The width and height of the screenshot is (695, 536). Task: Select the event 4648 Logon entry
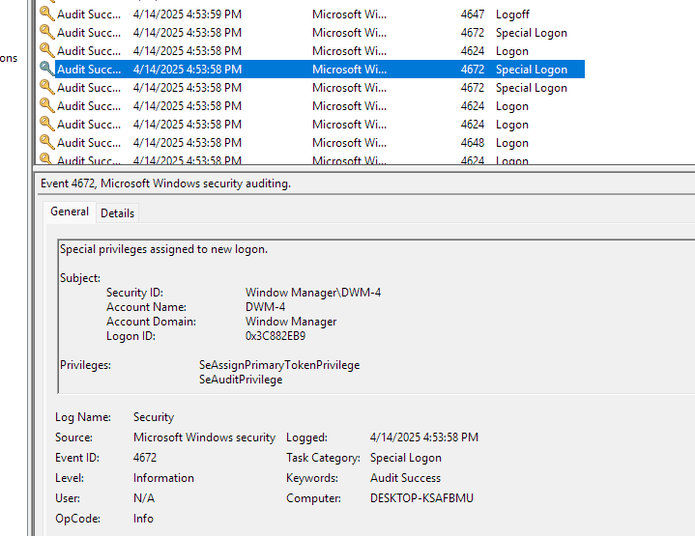[x=310, y=143]
